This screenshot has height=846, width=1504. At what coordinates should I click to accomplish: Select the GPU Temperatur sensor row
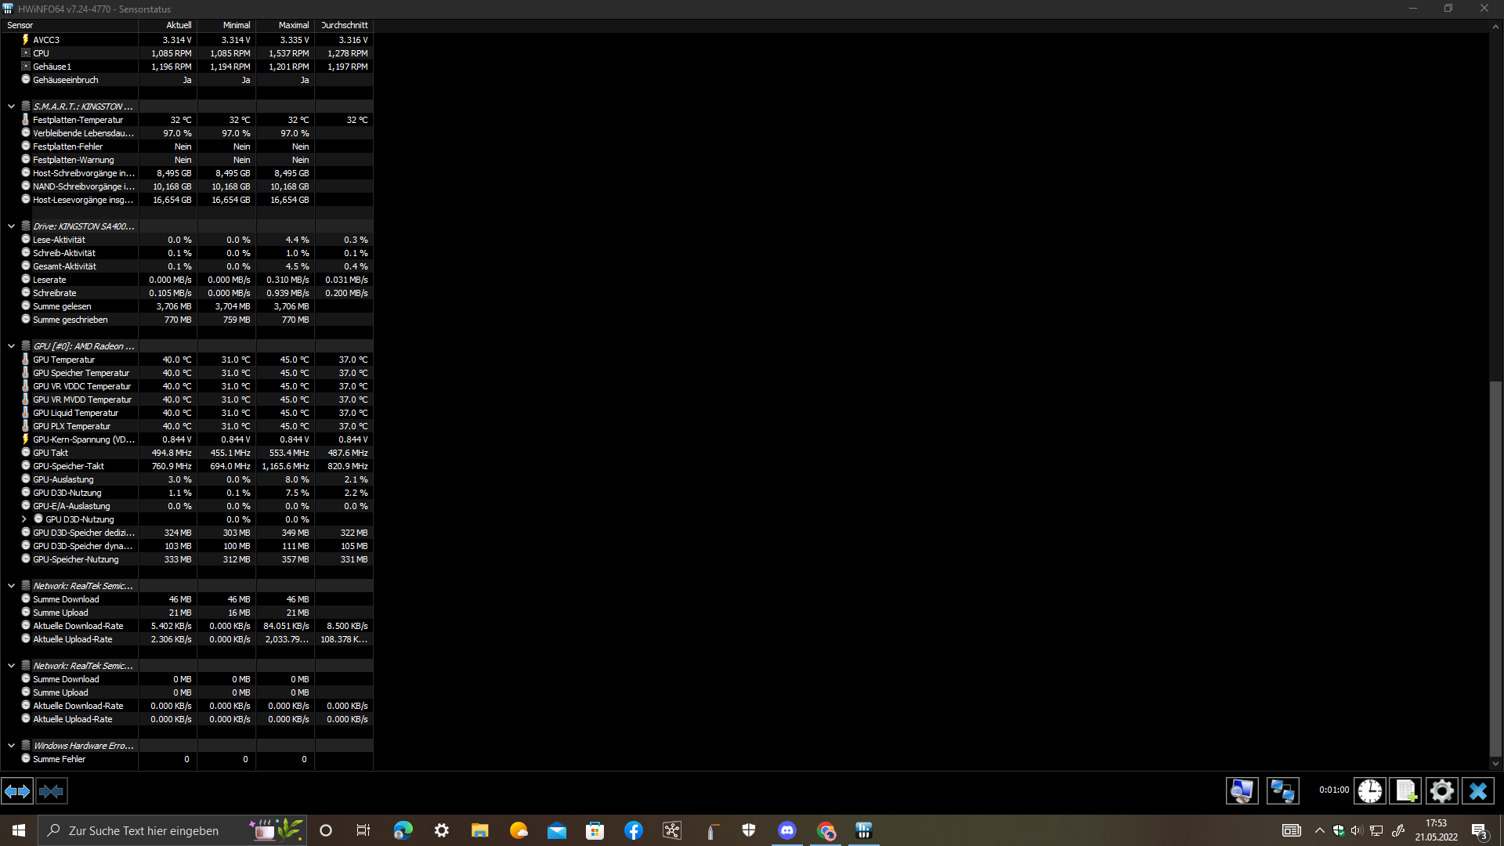[64, 360]
